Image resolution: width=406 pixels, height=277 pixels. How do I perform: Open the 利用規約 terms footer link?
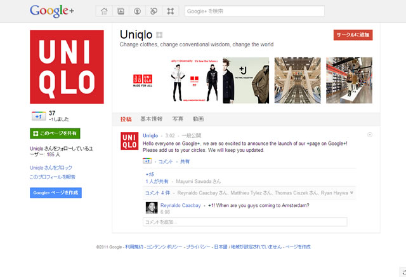click(134, 247)
